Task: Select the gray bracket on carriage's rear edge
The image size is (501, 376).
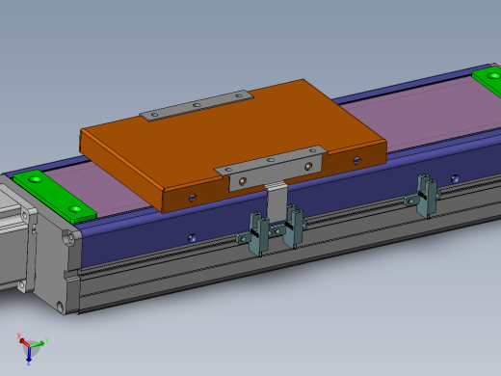Action: 197,105
